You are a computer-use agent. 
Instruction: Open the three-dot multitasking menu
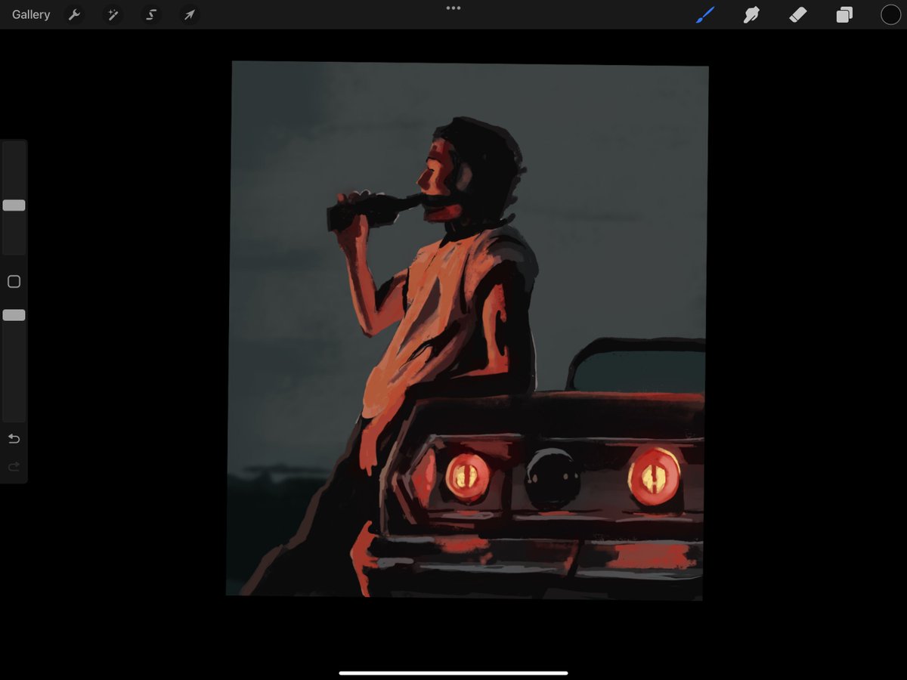(x=453, y=8)
